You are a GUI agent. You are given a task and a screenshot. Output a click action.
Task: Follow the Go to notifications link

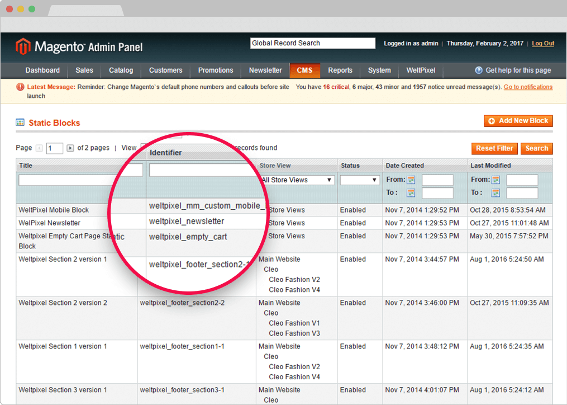[528, 87]
